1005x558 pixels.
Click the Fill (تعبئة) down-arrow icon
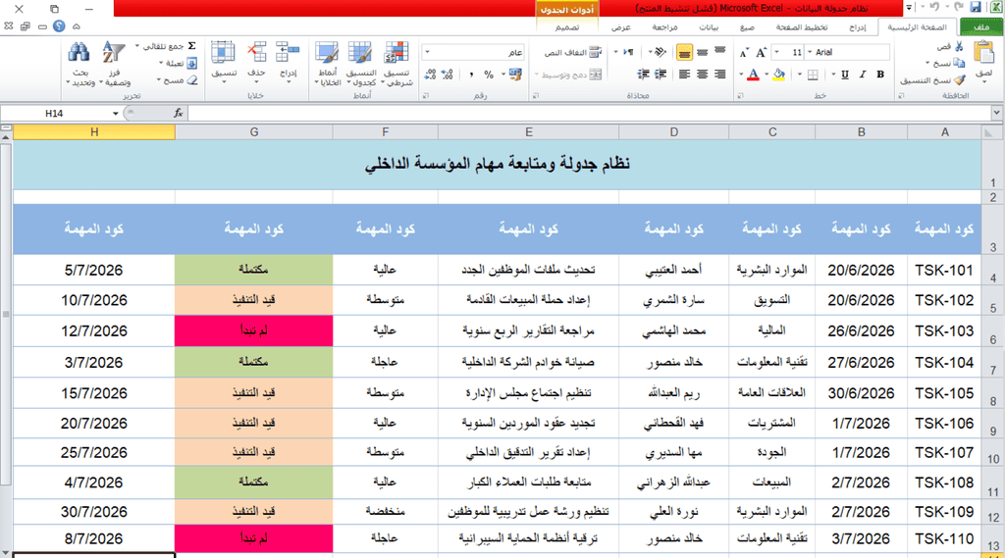191,63
